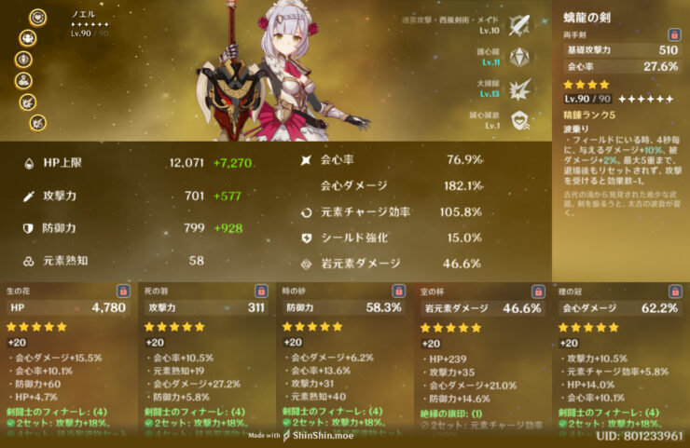Open the elemental burst talent icon Lv.13
This screenshot has height=448, width=690.
(519, 89)
